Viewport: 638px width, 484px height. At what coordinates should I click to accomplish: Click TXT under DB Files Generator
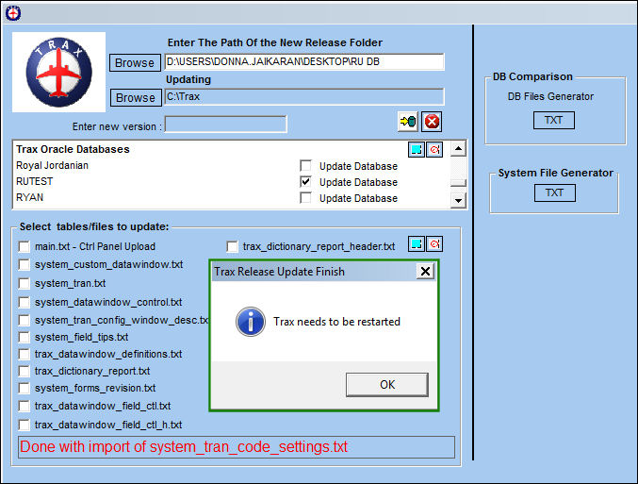pos(554,120)
